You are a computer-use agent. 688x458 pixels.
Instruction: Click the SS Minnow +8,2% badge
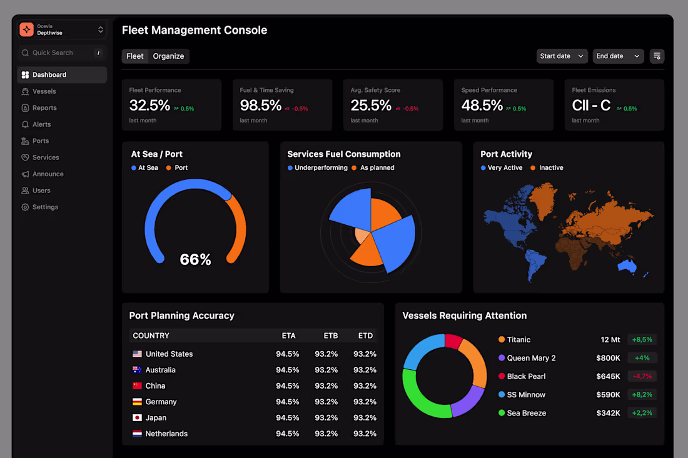tap(642, 395)
